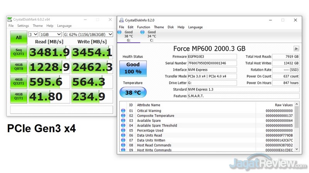Click the 38 °C temperature button
The image size is (309, 173).
point(133,92)
